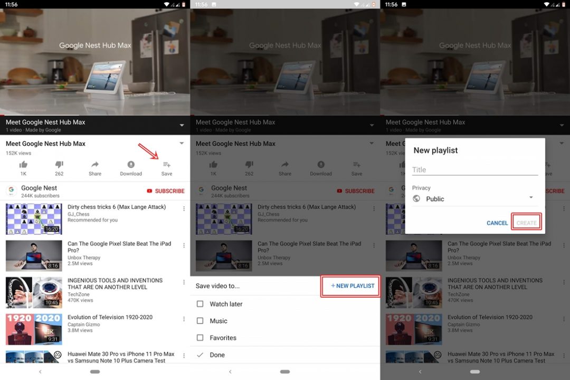Check the Favorites playlist checkbox

point(200,337)
